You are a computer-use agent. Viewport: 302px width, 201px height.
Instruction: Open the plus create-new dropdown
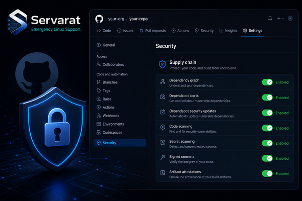(x=280, y=19)
